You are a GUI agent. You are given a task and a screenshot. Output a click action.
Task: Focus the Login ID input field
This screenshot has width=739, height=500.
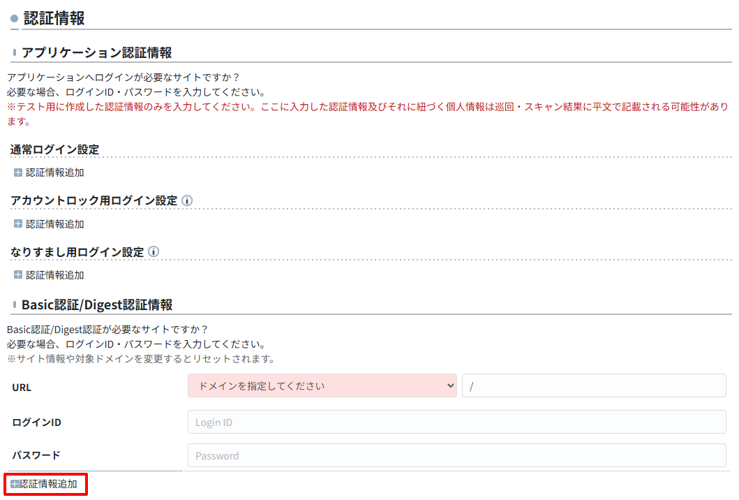(x=456, y=422)
